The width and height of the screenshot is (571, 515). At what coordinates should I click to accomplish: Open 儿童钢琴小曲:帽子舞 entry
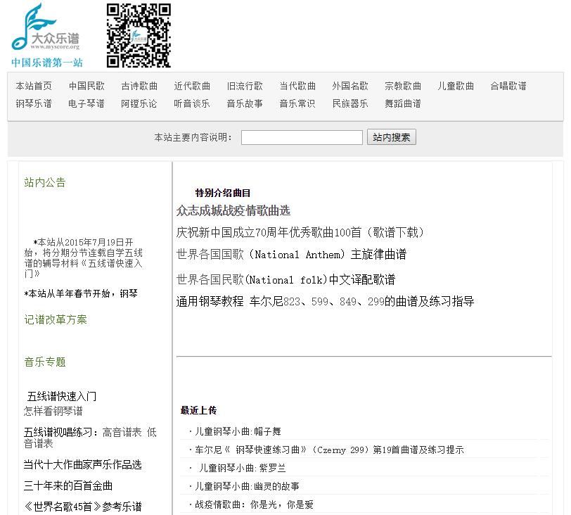tap(238, 431)
